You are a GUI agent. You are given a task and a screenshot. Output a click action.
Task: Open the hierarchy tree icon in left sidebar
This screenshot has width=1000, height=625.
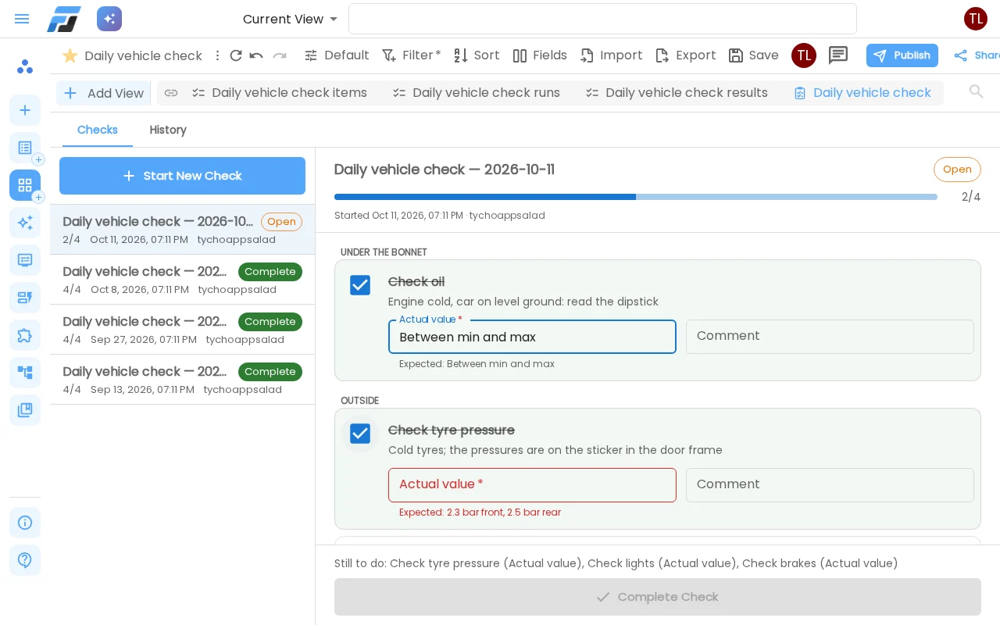click(x=25, y=373)
